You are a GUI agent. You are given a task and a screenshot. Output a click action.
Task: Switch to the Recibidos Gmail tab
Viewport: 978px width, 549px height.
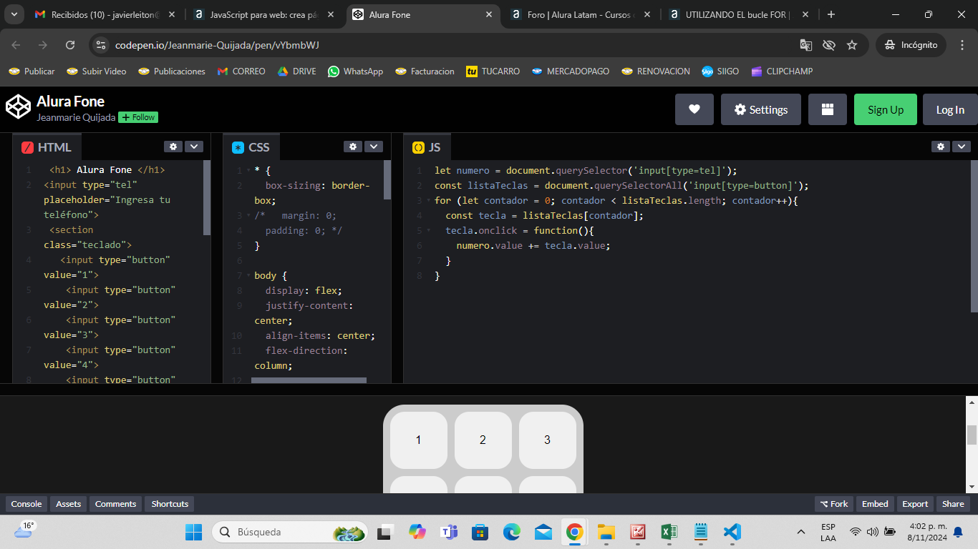click(x=106, y=14)
